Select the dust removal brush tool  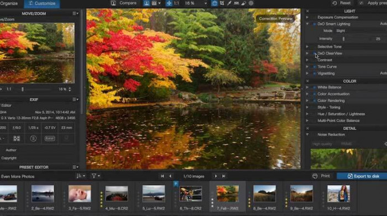click(244, 3)
